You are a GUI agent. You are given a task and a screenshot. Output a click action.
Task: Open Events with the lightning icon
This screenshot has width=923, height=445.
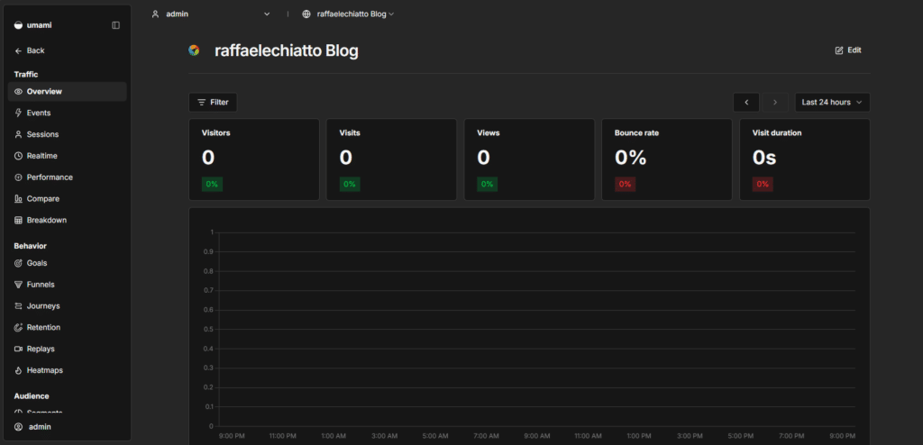coord(18,113)
